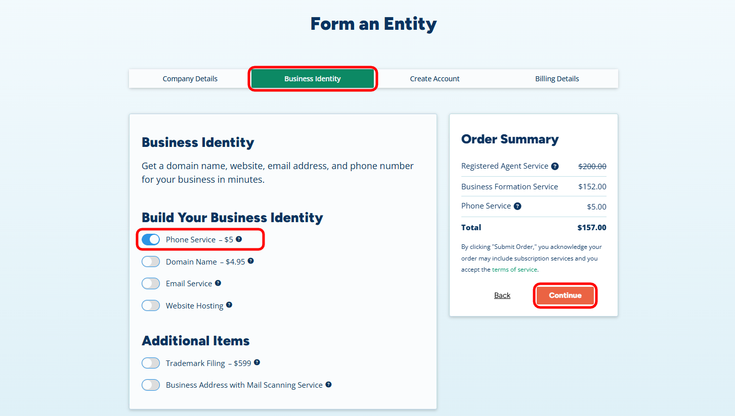Open the Billing Details tab
The image size is (735, 416).
coord(557,79)
